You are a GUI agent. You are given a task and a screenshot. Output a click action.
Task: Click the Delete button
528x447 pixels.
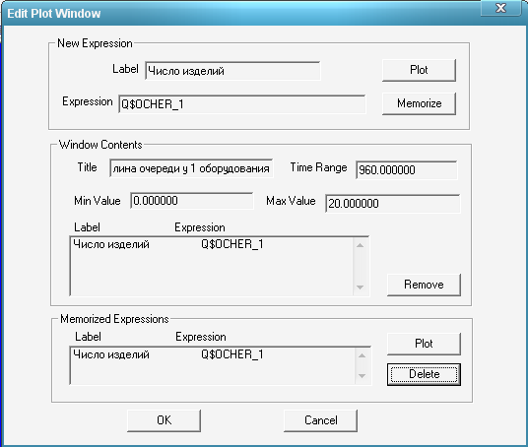pyautogui.click(x=424, y=374)
